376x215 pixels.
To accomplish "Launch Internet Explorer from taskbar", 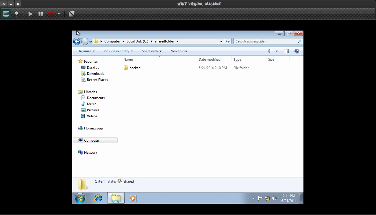I will click(x=98, y=198).
